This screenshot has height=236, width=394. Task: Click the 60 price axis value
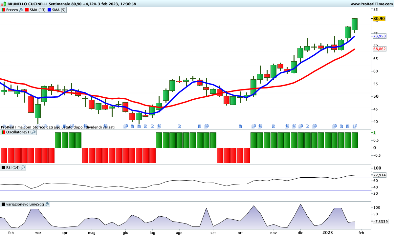(375, 71)
